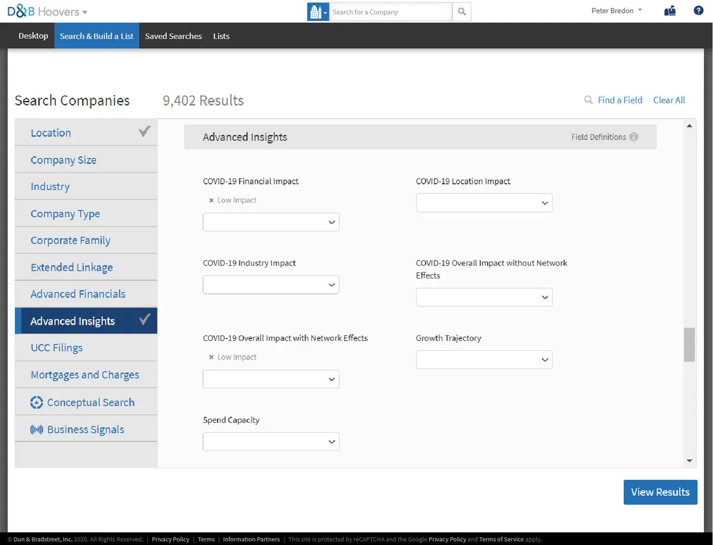Remove Low Impact from COVID-19 Financial Impact
The height and width of the screenshot is (545, 713).
tap(211, 201)
